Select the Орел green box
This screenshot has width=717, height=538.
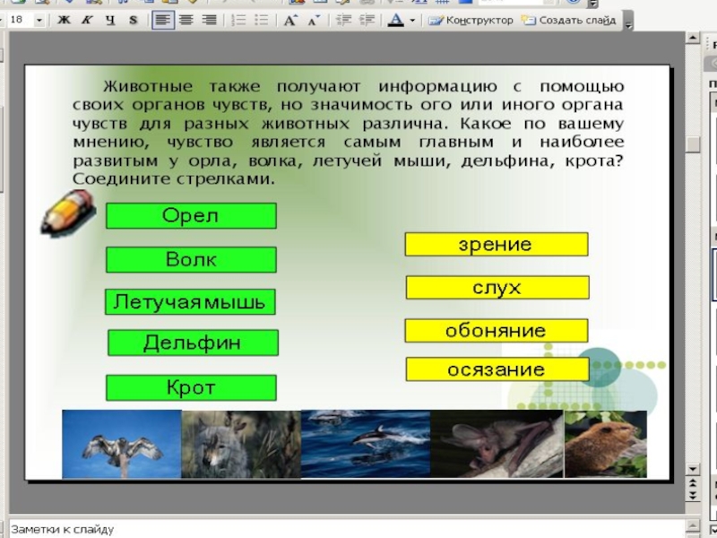(191, 216)
